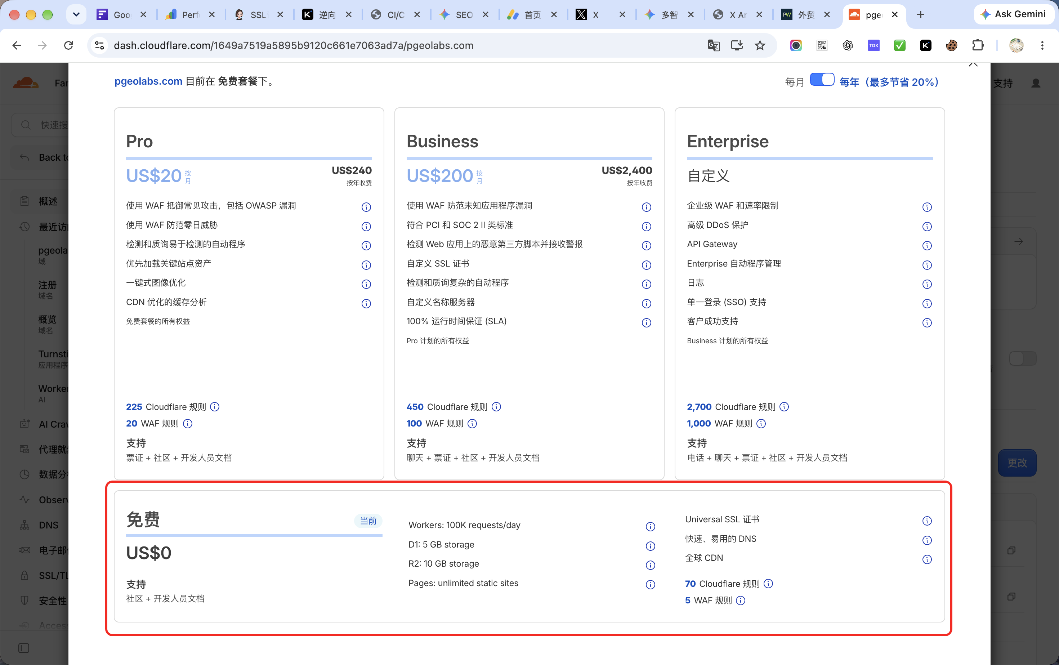Screen dimensions: 1059x665
Task: Open the Chrome profile avatar
Action: tap(1016, 45)
